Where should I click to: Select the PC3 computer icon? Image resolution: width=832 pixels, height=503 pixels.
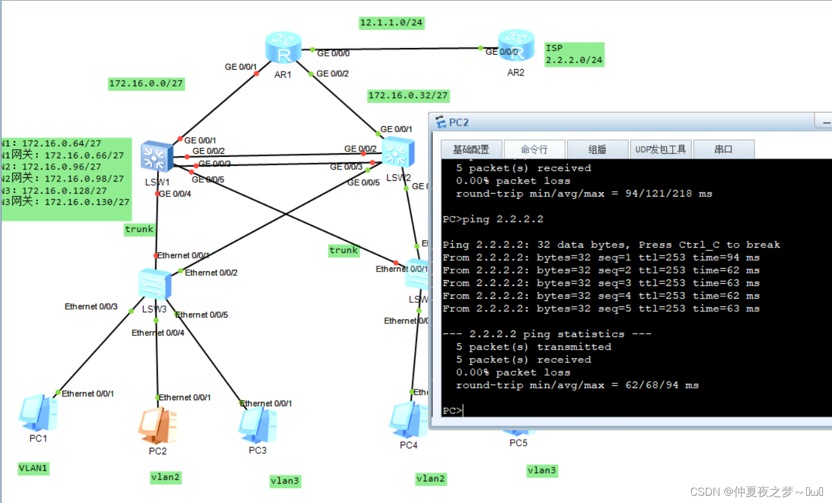click(258, 424)
